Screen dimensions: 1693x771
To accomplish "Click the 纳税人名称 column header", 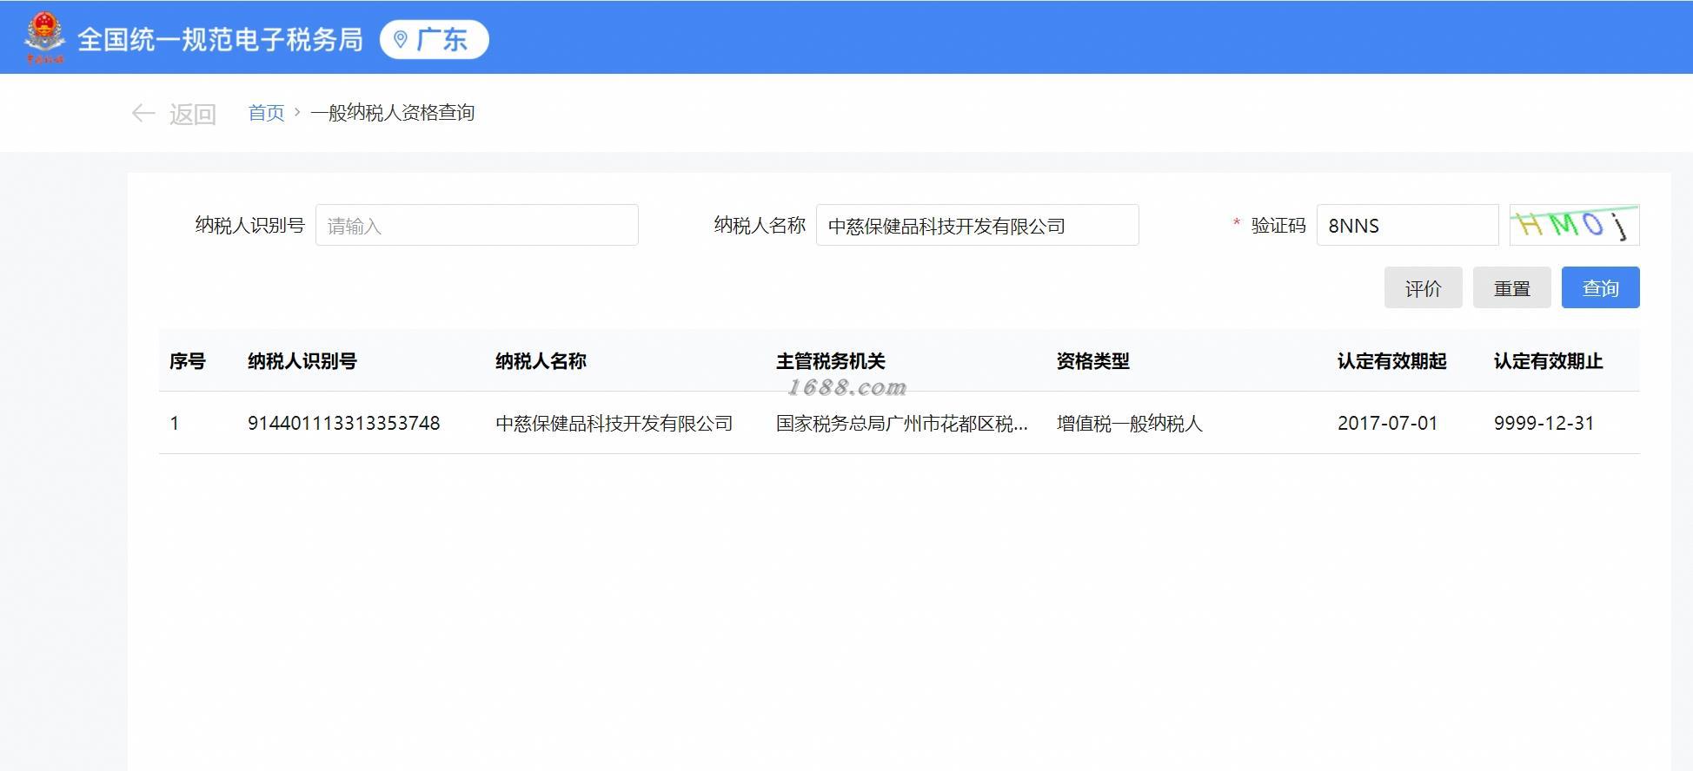I will point(541,360).
